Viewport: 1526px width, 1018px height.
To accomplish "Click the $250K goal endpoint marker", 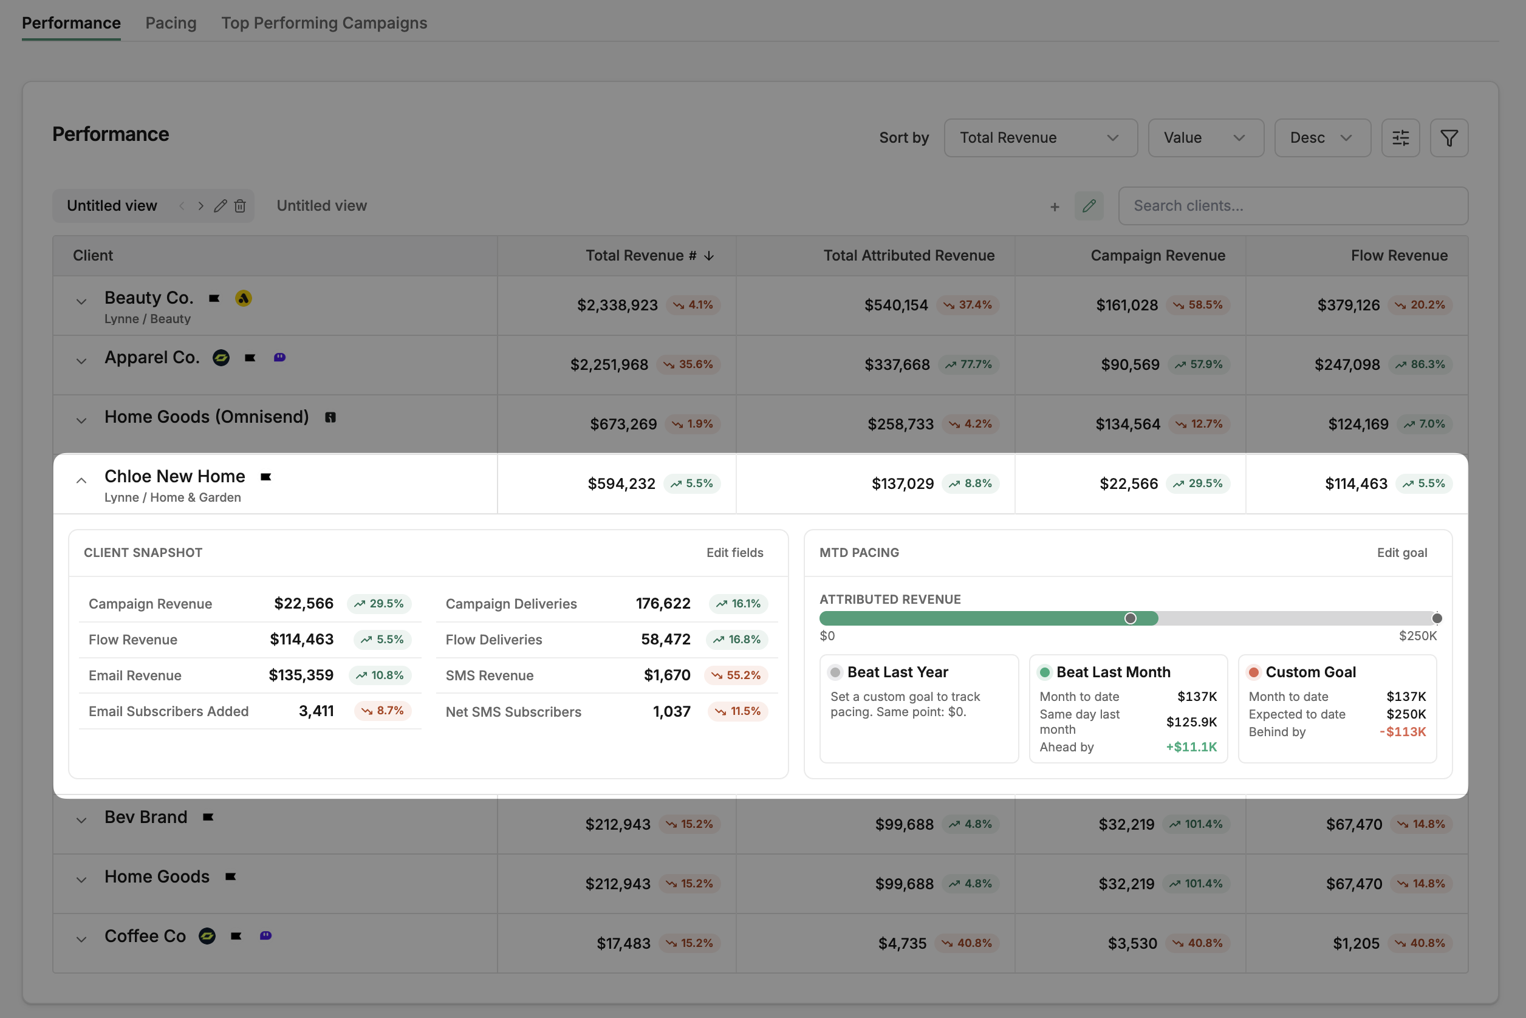I will pyautogui.click(x=1437, y=618).
